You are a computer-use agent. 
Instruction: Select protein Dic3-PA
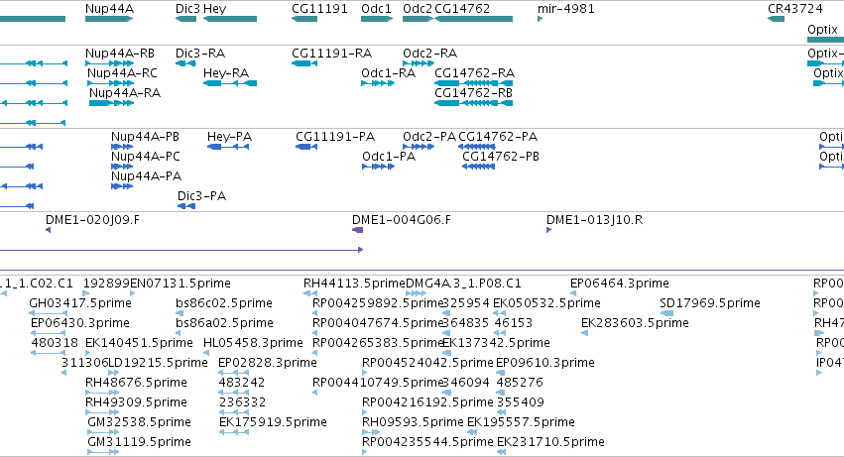pyautogui.click(x=186, y=206)
